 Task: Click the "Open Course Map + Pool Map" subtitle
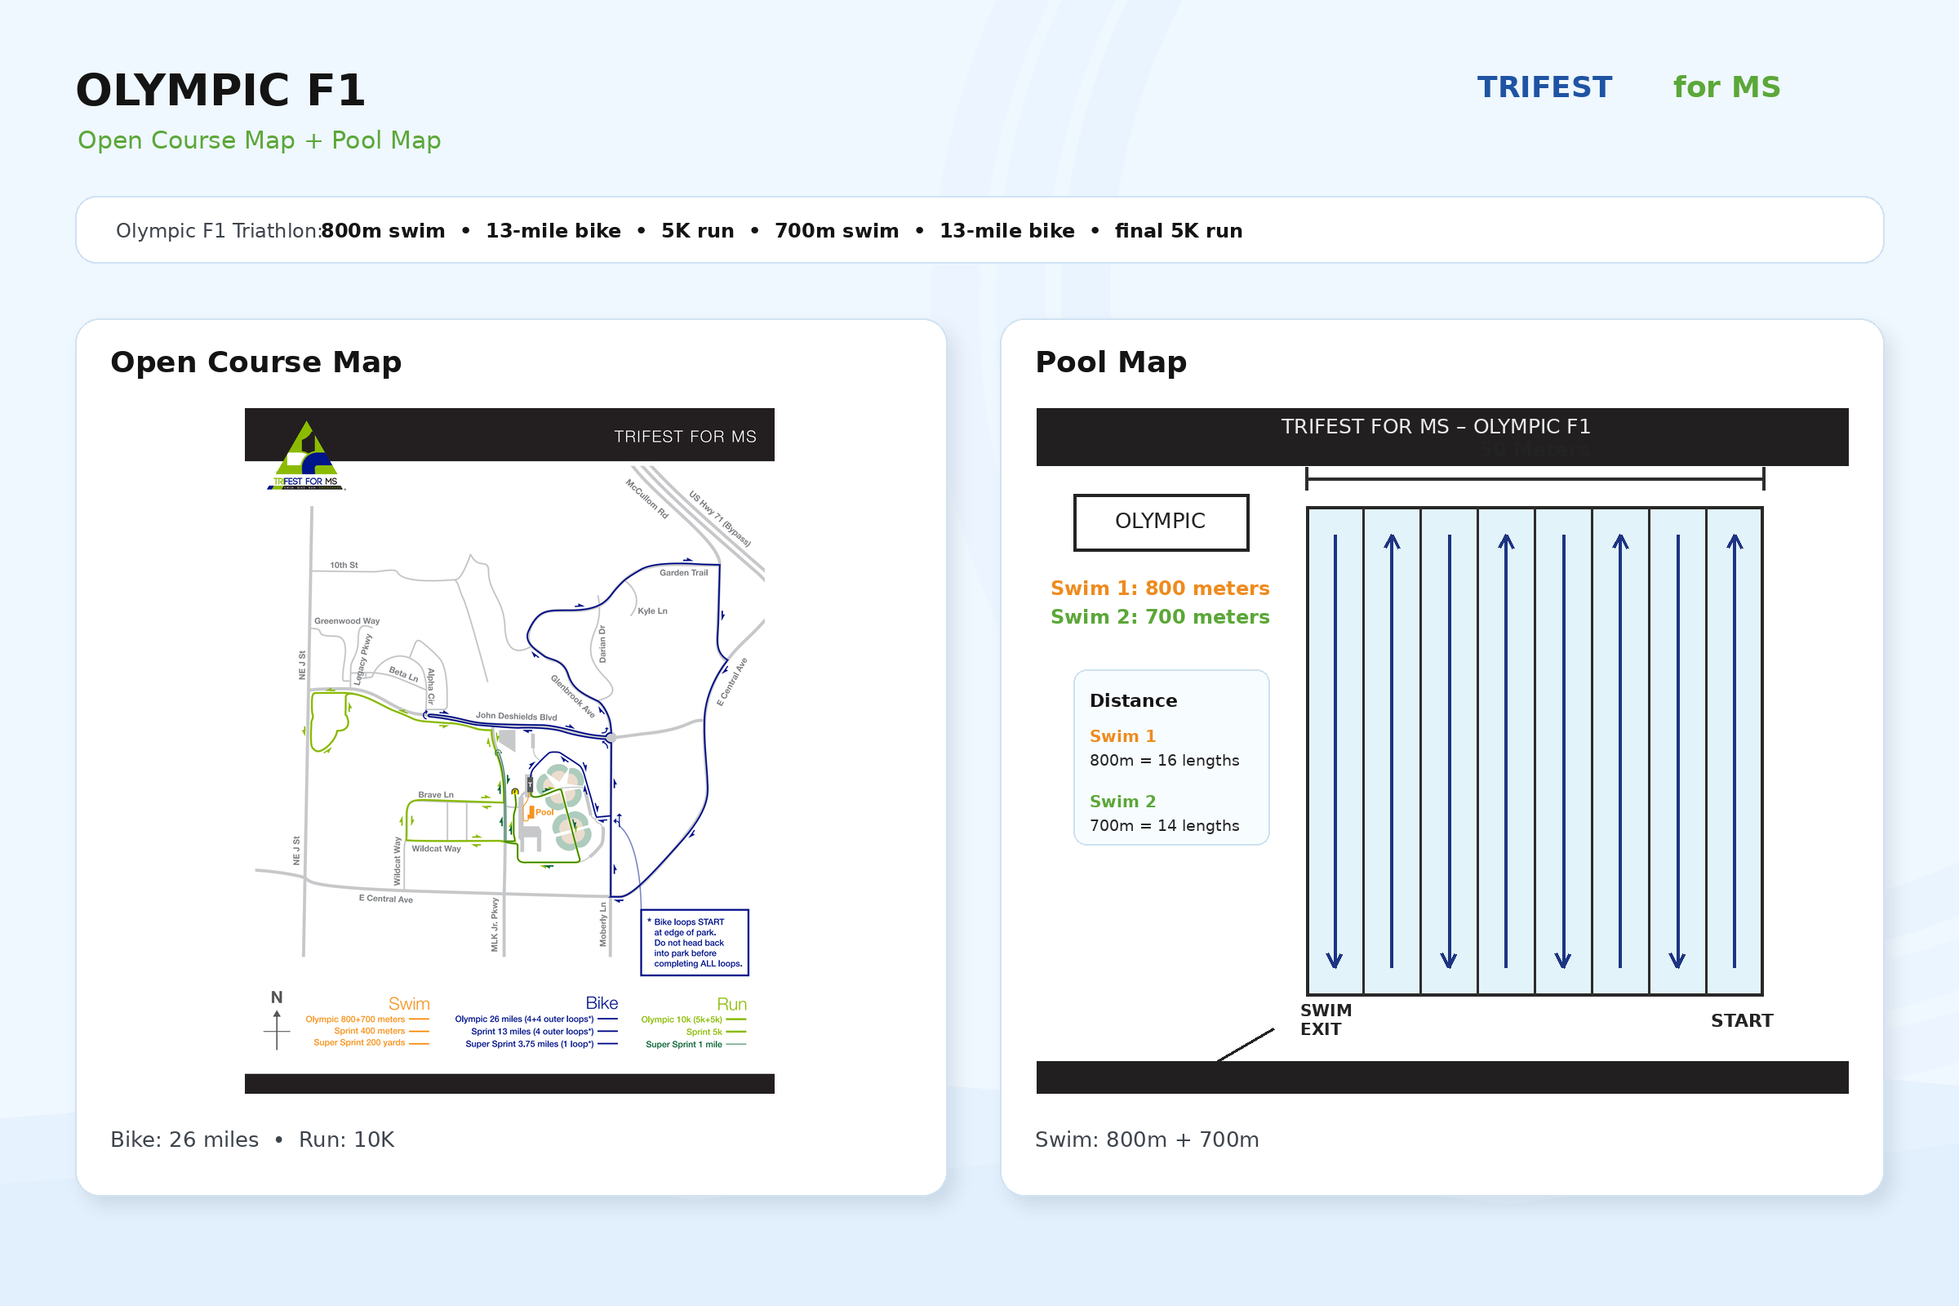click(259, 140)
